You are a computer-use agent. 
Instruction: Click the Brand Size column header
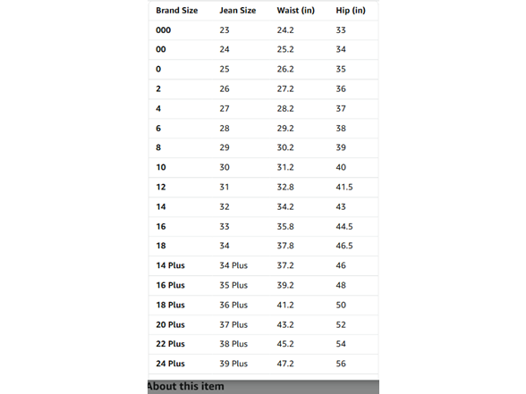click(x=177, y=11)
